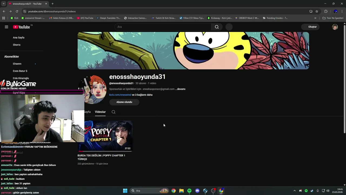
Task: Open the @enossshaoyunda31 channel handle
Action: pos(121,83)
